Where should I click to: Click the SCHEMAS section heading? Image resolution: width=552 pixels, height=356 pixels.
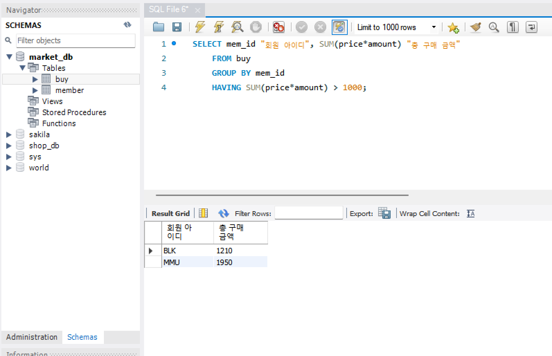(x=23, y=25)
